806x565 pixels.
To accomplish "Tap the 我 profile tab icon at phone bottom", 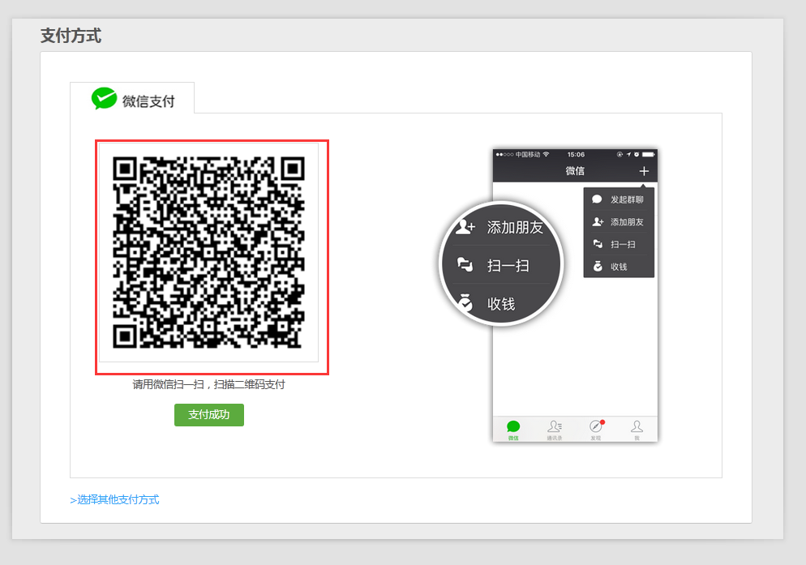I will (x=637, y=426).
